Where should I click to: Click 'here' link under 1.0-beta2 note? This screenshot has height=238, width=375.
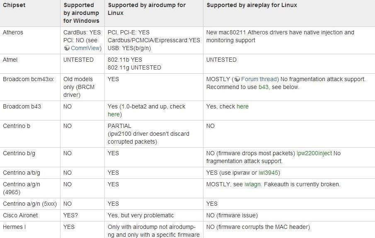114,114
